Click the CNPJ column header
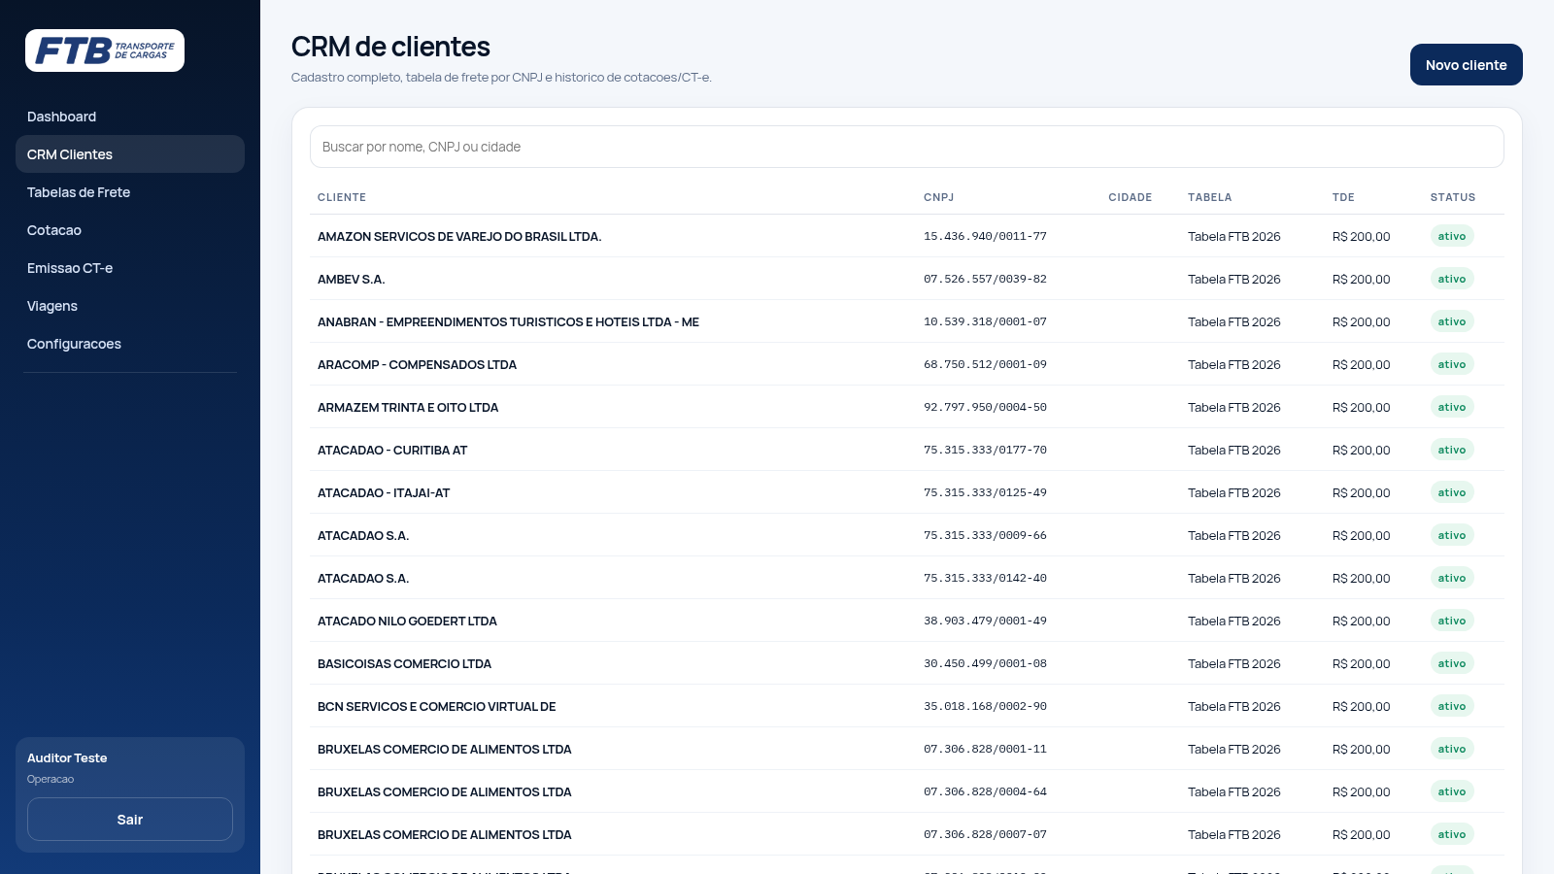 point(938,197)
